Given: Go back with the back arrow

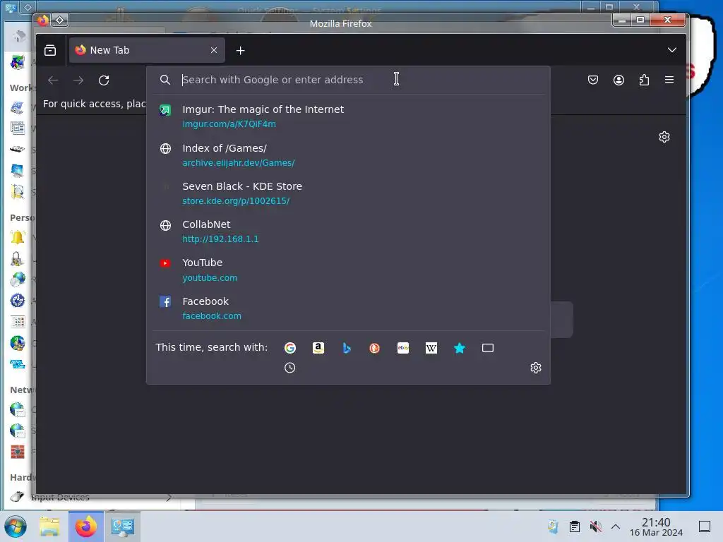Looking at the screenshot, I should point(53,80).
